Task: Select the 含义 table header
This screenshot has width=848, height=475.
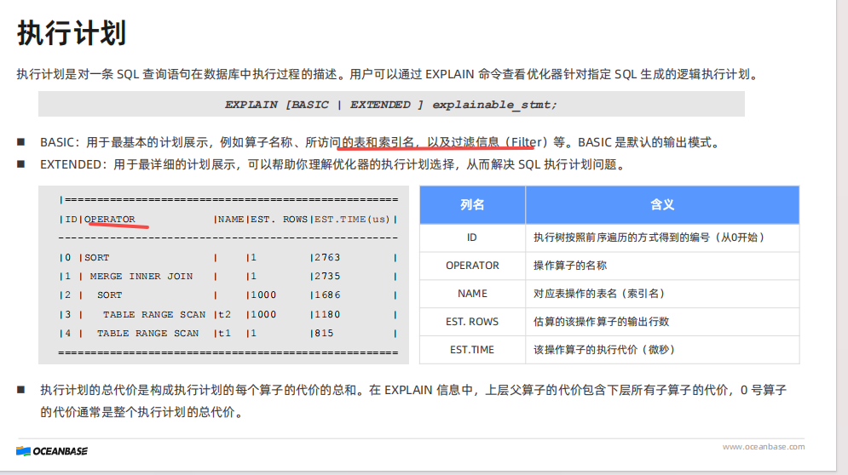Action: (x=661, y=205)
